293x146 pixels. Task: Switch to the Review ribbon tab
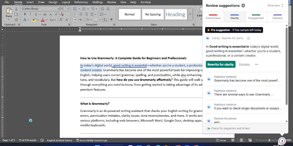tap(112, 2)
